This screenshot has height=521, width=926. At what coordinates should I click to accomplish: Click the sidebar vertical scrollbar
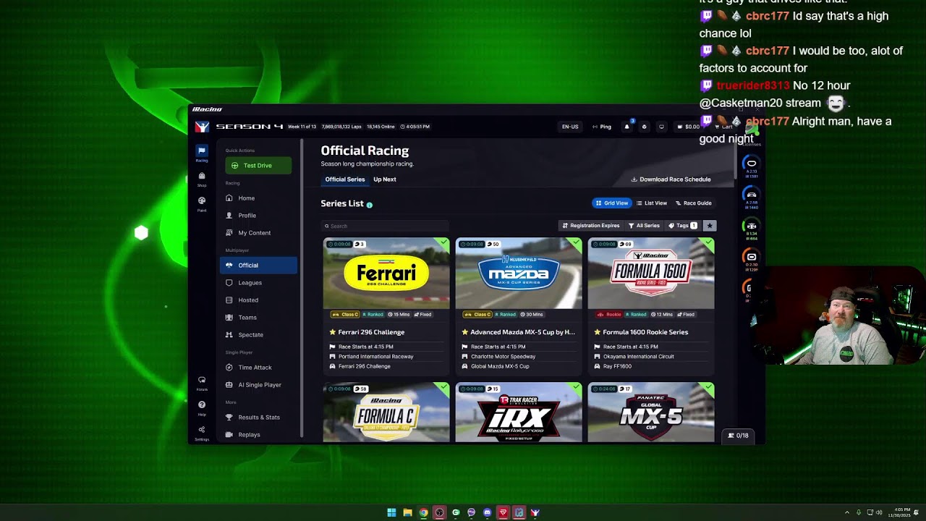pyautogui.click(x=302, y=288)
